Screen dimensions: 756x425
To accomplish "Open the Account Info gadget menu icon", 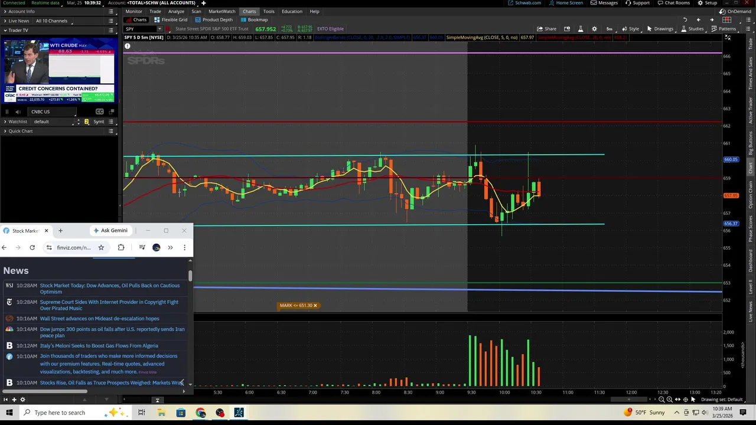I will click(x=110, y=11).
